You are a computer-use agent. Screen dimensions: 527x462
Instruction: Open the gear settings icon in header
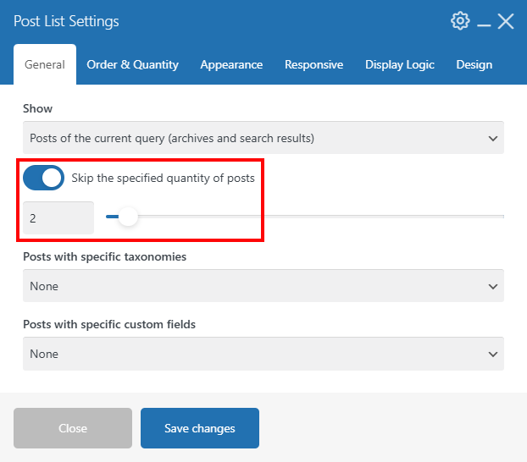click(460, 21)
